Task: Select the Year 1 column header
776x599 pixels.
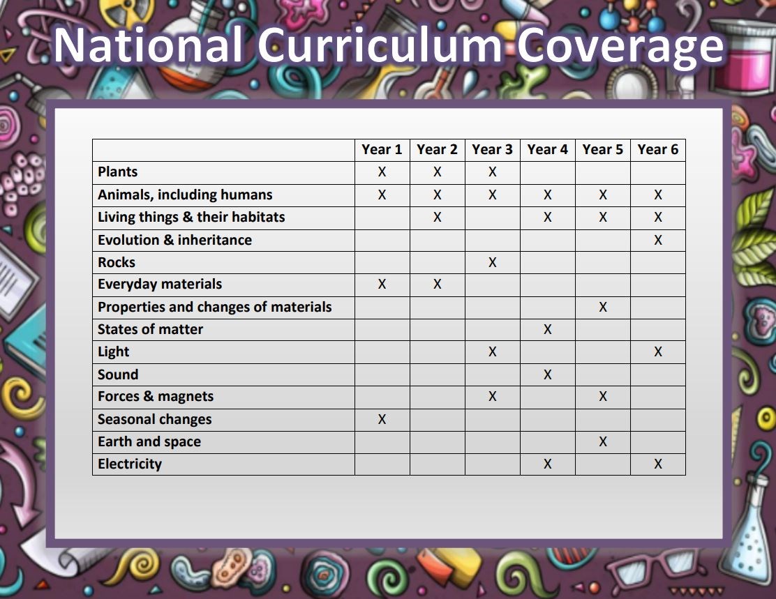Action: [x=382, y=149]
